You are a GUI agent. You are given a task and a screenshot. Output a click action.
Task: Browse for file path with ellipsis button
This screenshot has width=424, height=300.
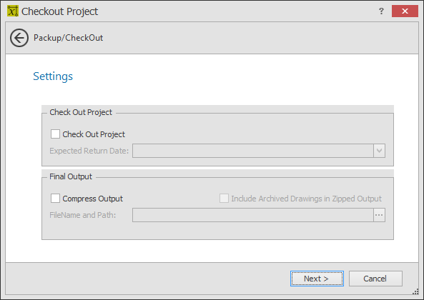[379, 215]
